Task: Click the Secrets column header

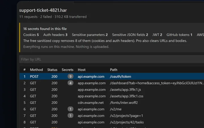Action: 67,70
